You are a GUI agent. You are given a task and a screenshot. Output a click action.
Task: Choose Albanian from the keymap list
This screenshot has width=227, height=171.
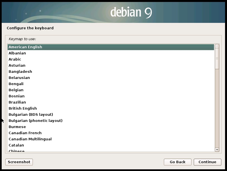(17, 53)
